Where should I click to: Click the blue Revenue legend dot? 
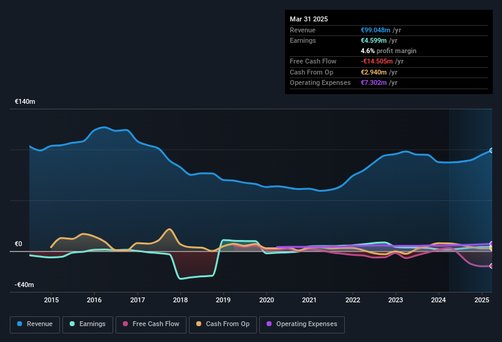click(20, 324)
